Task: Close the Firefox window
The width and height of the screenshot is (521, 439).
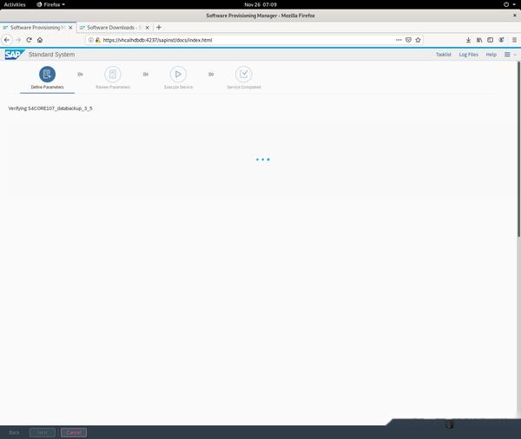Action: (515, 16)
